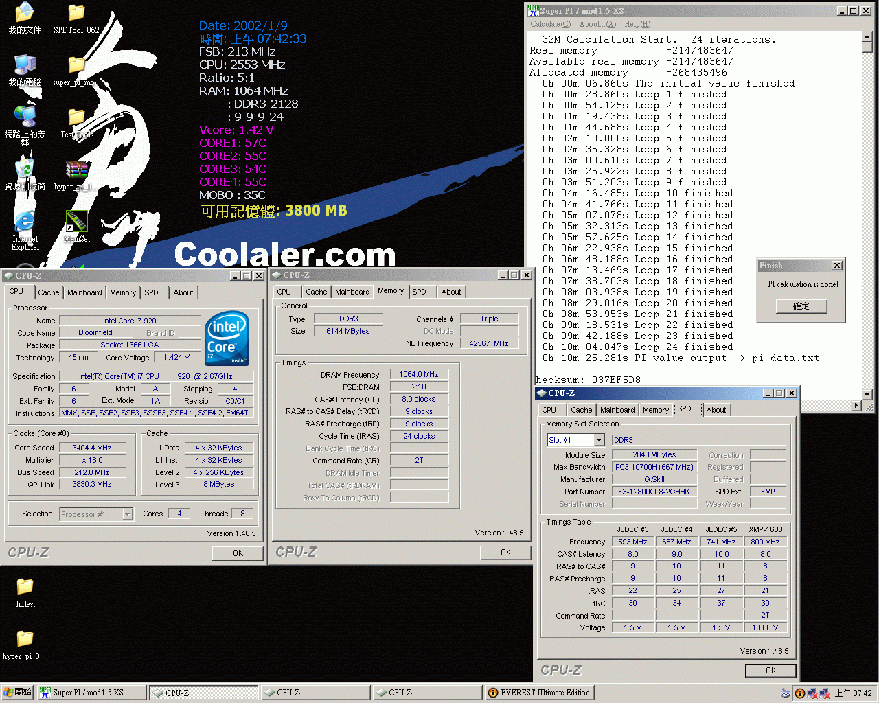This screenshot has height=703, width=879.
Task: Click the Channels field showing Triple
Action: [489, 319]
